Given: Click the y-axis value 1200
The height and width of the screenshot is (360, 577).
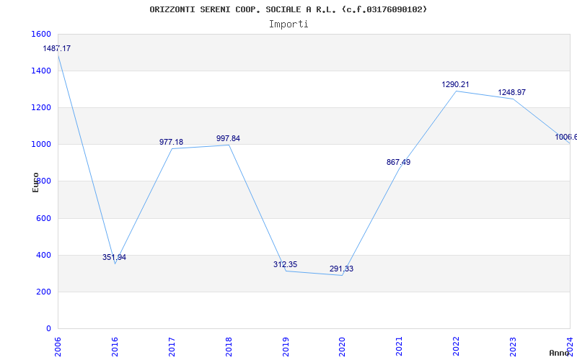Looking at the screenshot, I should [41, 107].
